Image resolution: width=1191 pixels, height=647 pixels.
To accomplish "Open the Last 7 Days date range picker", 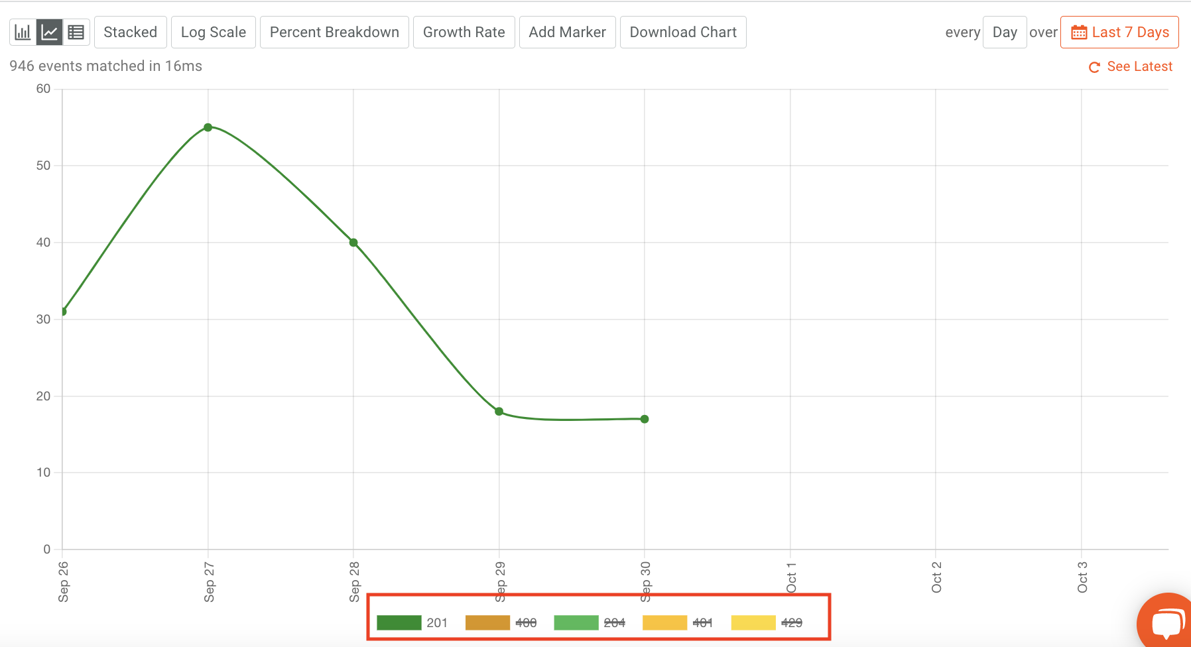I will [x=1119, y=31].
